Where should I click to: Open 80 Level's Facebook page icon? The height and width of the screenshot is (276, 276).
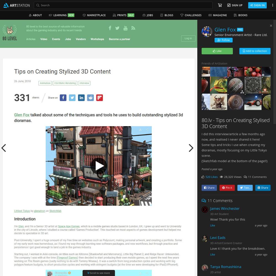110,28
